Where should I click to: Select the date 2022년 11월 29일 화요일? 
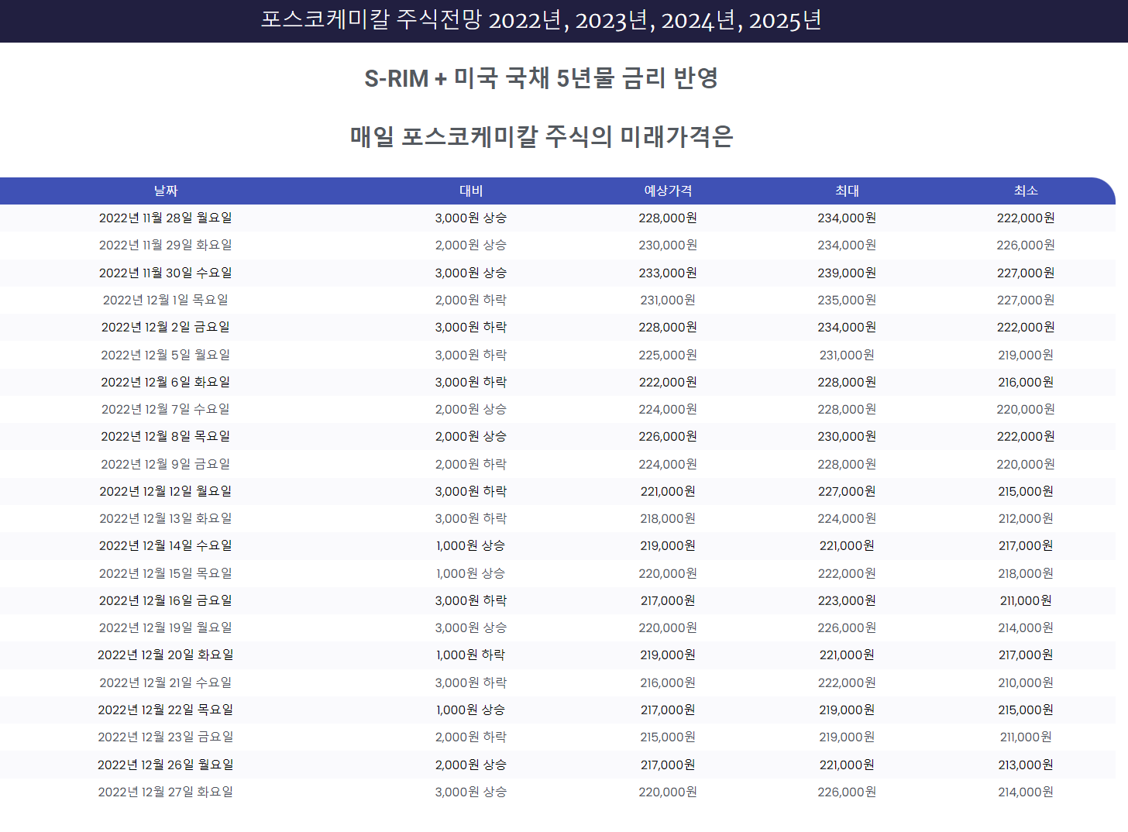166,246
